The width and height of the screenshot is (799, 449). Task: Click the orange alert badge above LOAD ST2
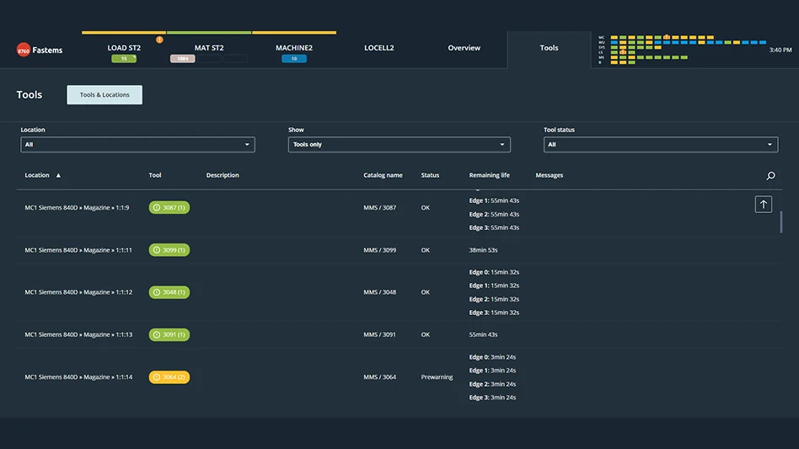[x=159, y=40]
